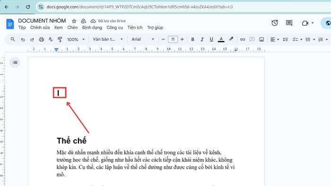Open the text alignment dropdown
The height and width of the screenshot is (186, 331).
point(275,39)
